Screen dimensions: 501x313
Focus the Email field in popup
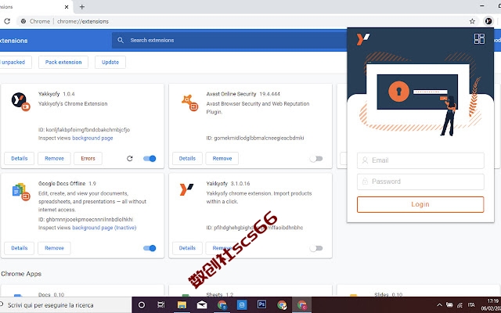click(420, 160)
